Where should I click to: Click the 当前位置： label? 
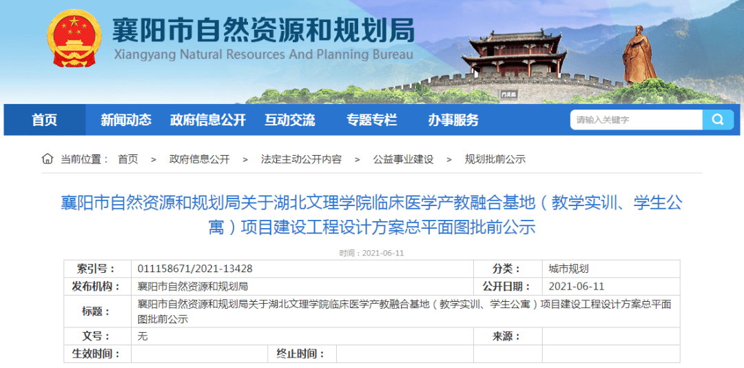85,160
